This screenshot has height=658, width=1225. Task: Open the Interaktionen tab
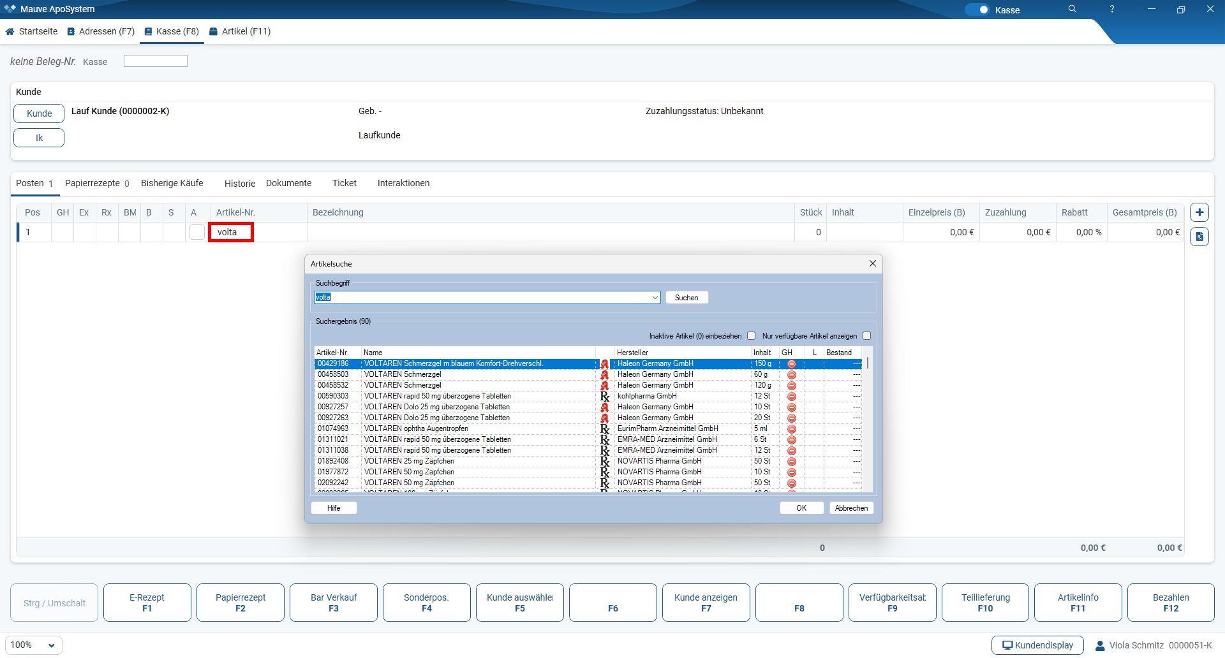tap(404, 183)
